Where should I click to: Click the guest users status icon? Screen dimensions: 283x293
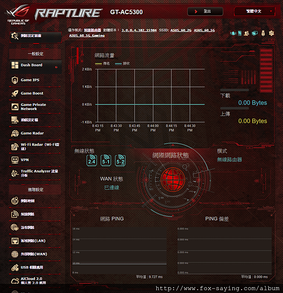(246, 33)
